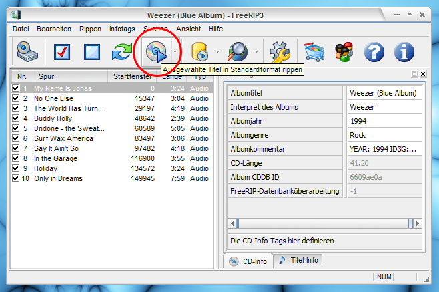Click the people community icon

pyautogui.click(x=344, y=52)
